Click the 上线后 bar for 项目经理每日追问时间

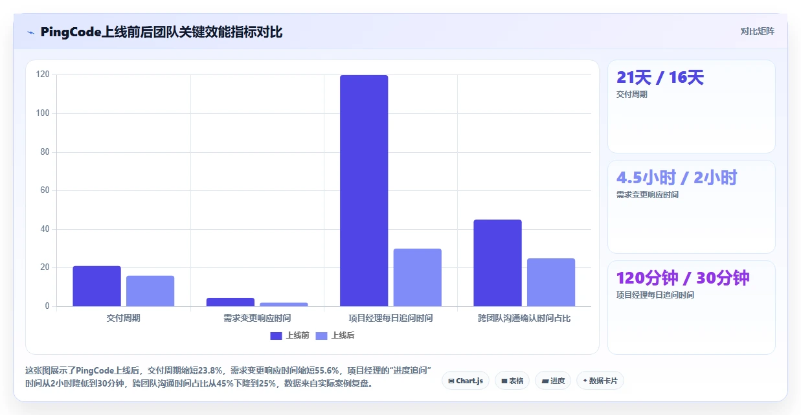tap(417, 278)
